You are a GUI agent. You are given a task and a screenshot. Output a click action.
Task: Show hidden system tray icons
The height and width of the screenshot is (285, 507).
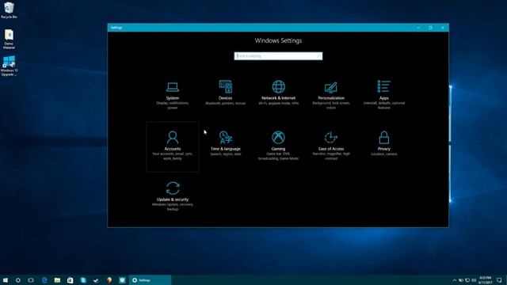(x=454, y=280)
